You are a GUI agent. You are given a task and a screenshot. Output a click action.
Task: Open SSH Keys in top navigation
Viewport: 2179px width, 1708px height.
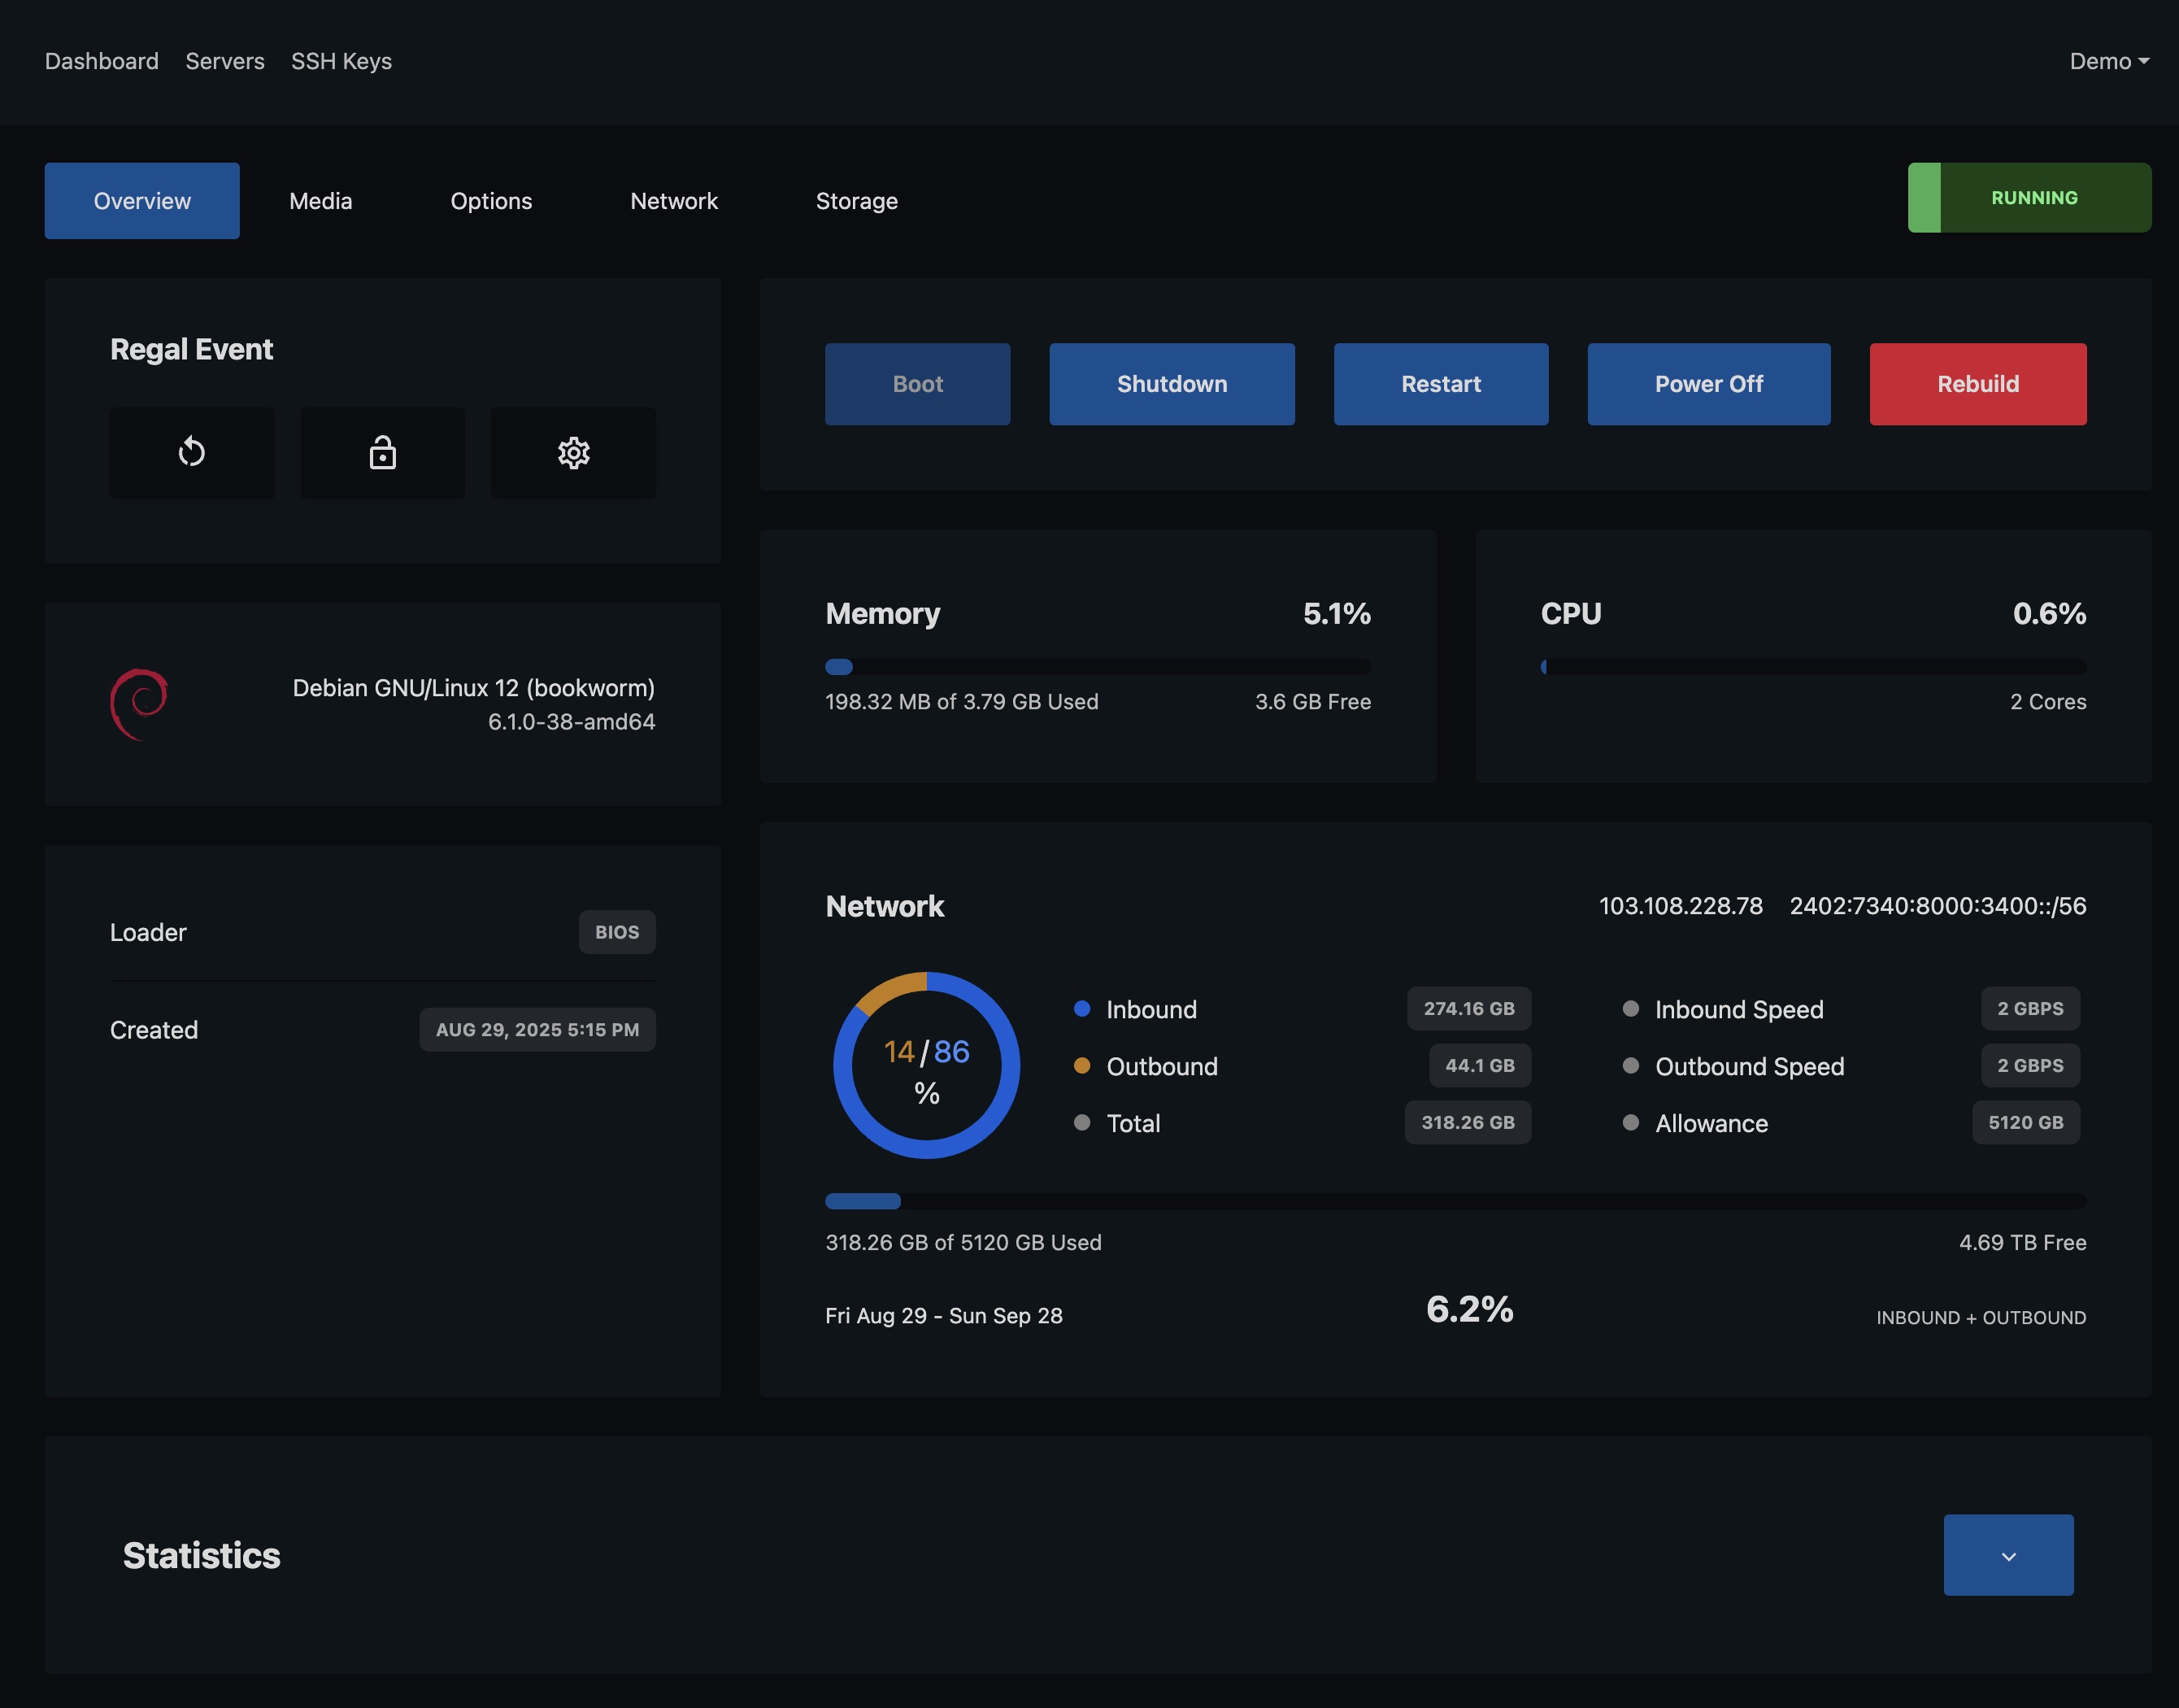[341, 61]
